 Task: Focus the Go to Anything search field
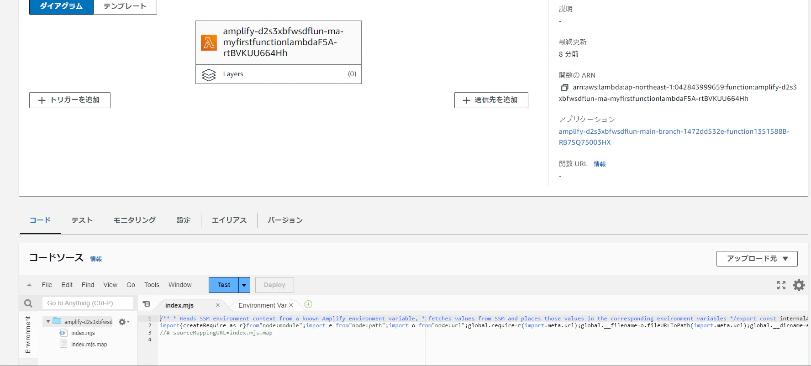pos(88,303)
